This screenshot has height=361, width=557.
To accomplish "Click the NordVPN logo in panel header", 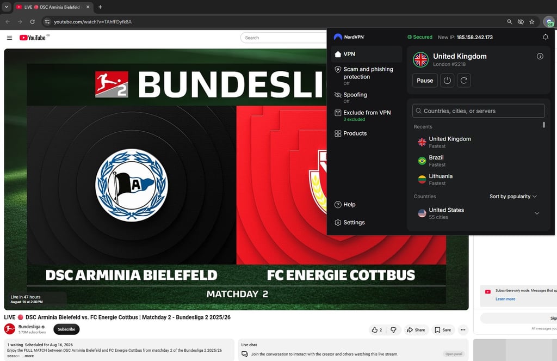I will tap(349, 37).
